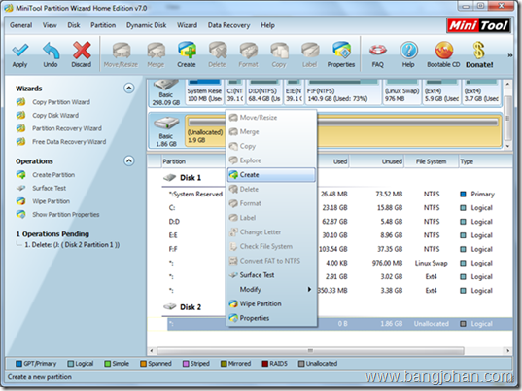This screenshot has width=522, height=391.
Task: Select F:F(NTFS) 140.9 GB partition block
Action: (343, 91)
